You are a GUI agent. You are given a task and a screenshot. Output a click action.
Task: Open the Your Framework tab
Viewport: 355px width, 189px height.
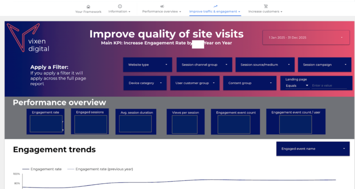click(x=88, y=11)
